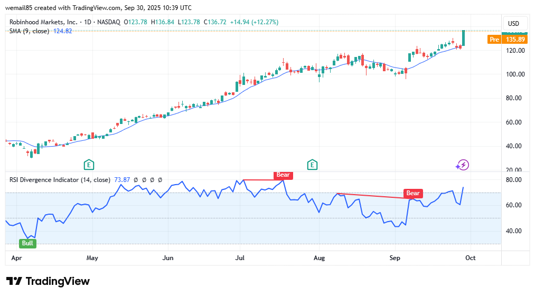This screenshot has height=297, width=535.
Task: Click the NASDAQ exchange label
Action: click(x=113, y=22)
